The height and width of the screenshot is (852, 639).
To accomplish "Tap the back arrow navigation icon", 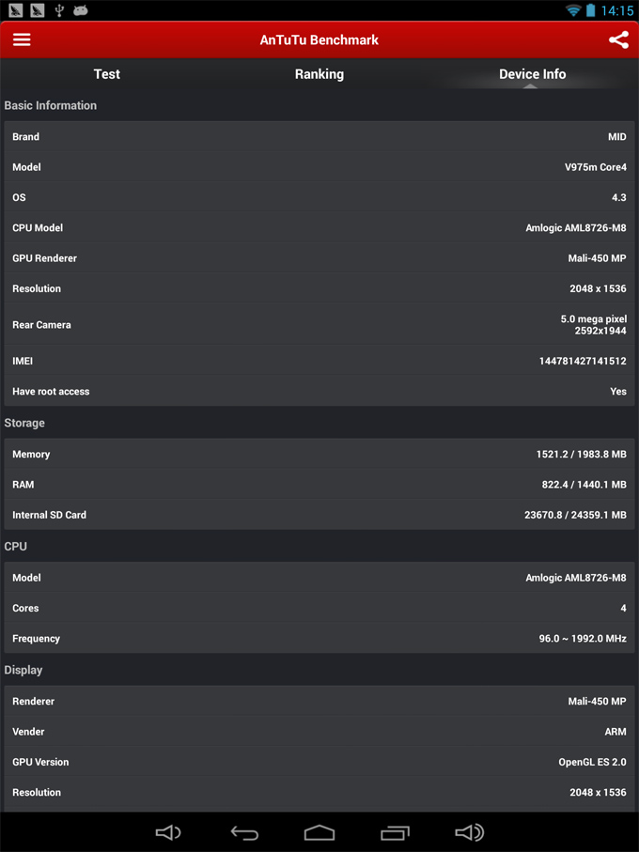I will coord(244,832).
